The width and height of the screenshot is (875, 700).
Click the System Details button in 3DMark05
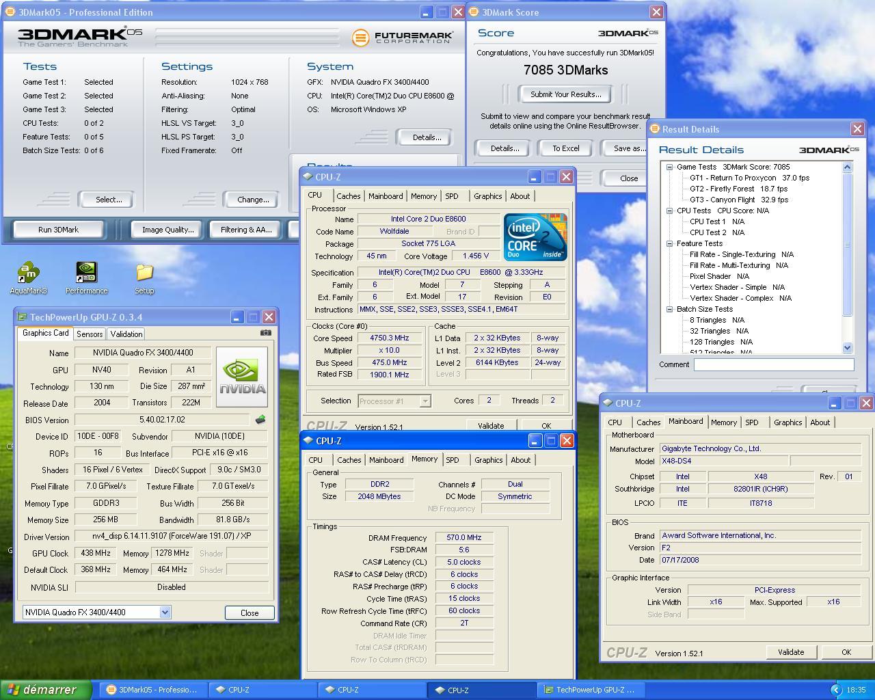click(427, 137)
